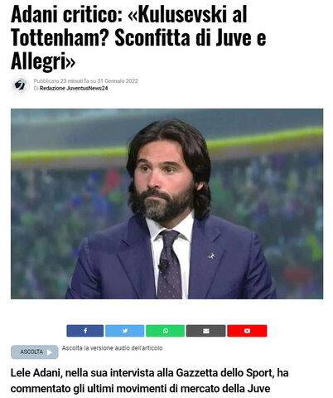Click the lapel pin in the photo

click(211, 256)
